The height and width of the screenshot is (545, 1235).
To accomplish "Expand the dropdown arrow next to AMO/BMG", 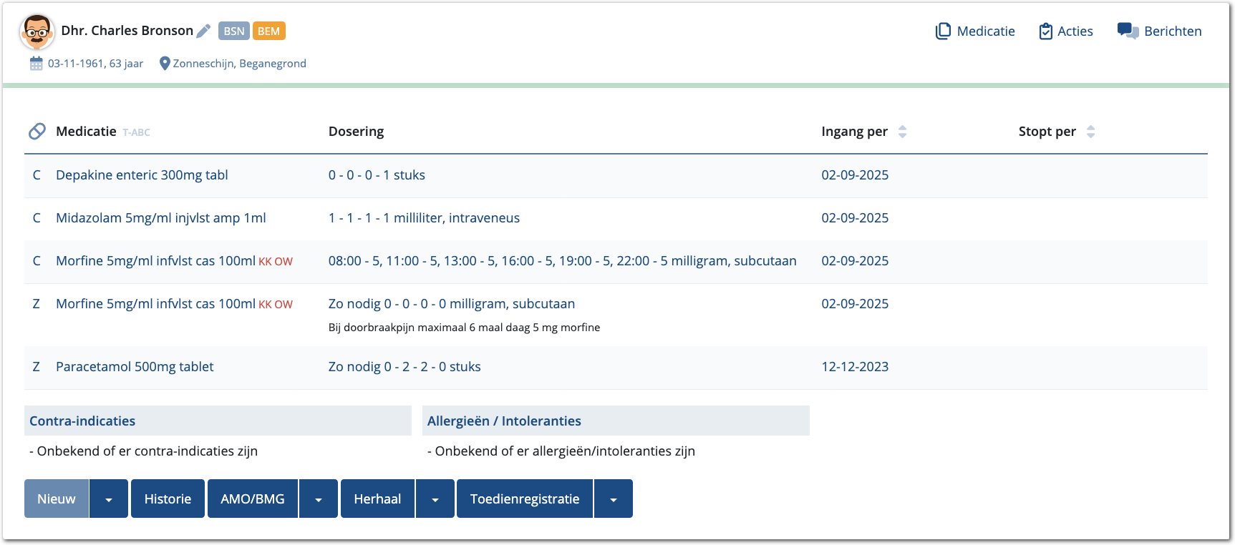I will 319,499.
